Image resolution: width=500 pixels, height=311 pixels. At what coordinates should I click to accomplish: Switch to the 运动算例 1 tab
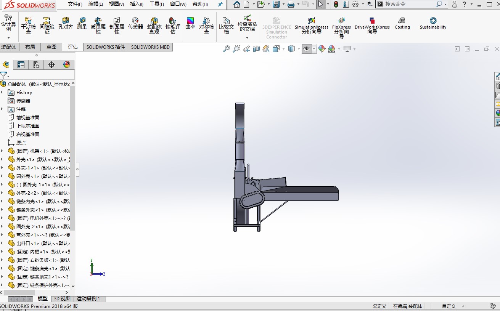[88, 299]
